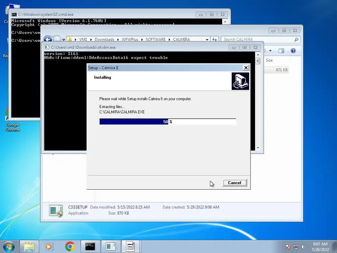The image size is (337, 253).
Task: Switch to the cmd taskbar button
Action: pos(90,246)
